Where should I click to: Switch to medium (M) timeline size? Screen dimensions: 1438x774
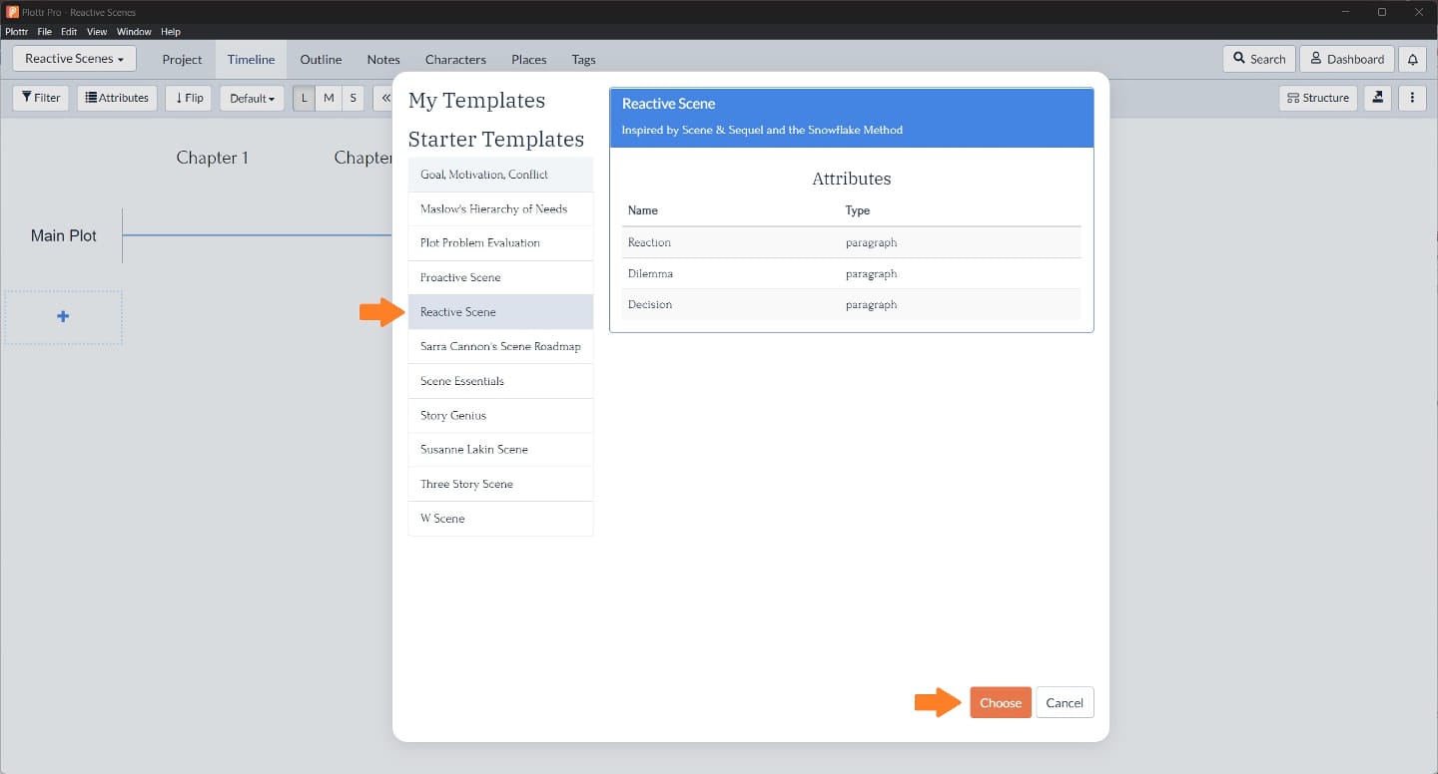click(x=329, y=98)
